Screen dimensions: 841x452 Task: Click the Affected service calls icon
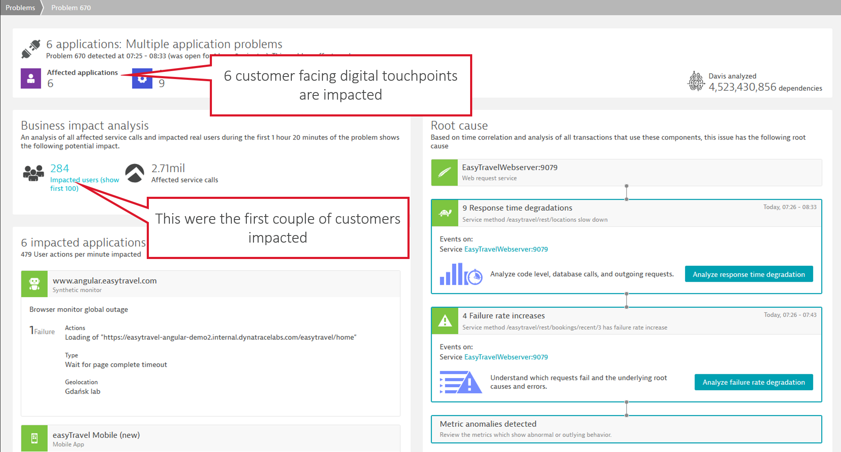(x=135, y=173)
